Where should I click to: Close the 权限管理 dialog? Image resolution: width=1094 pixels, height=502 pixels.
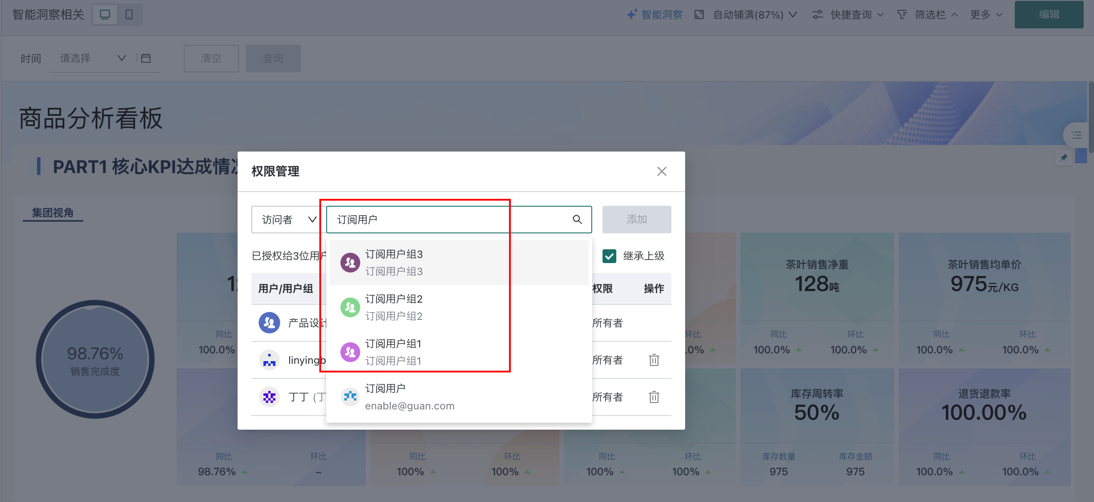(x=661, y=171)
